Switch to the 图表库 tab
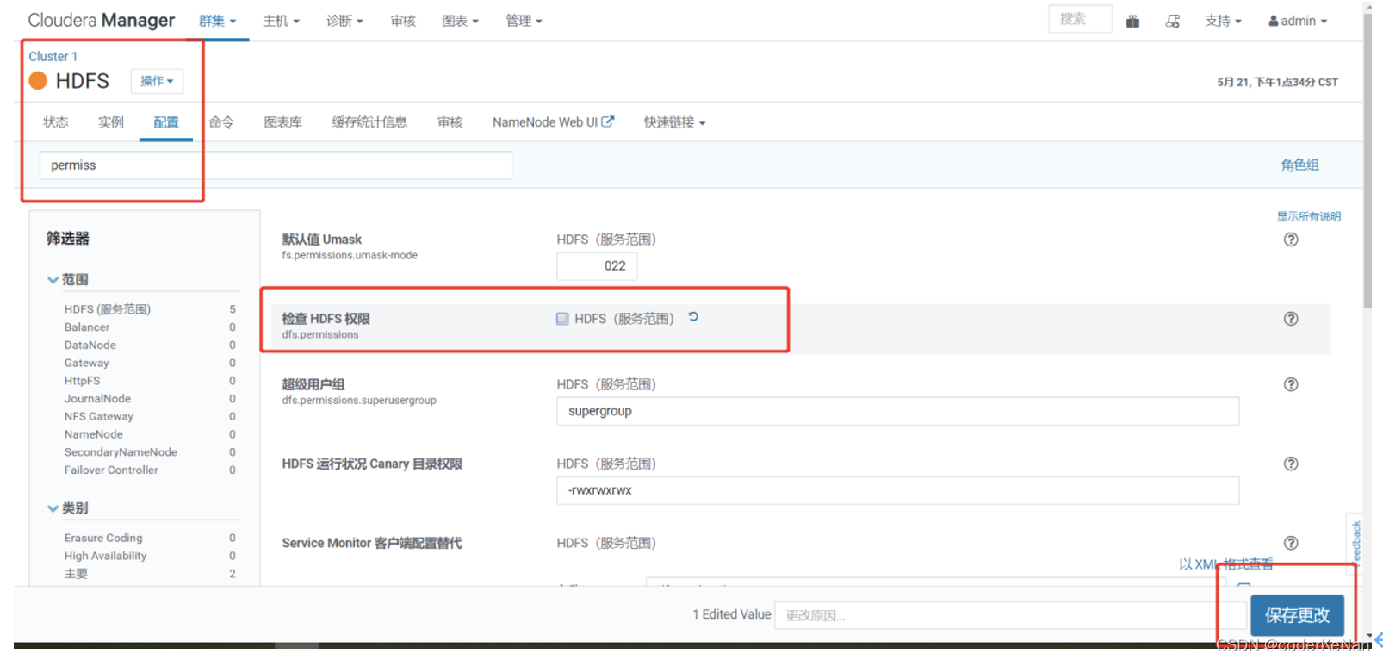This screenshot has width=1383, height=660. pos(283,122)
